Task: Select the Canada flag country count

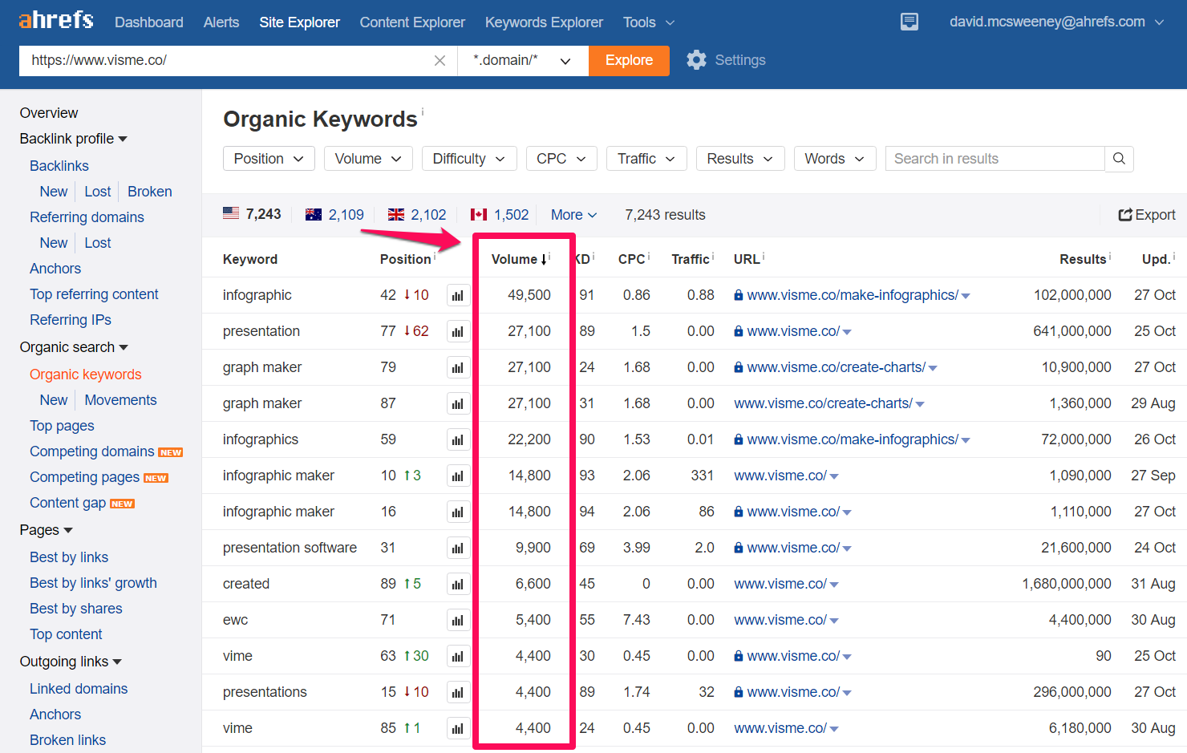Action: (500, 215)
